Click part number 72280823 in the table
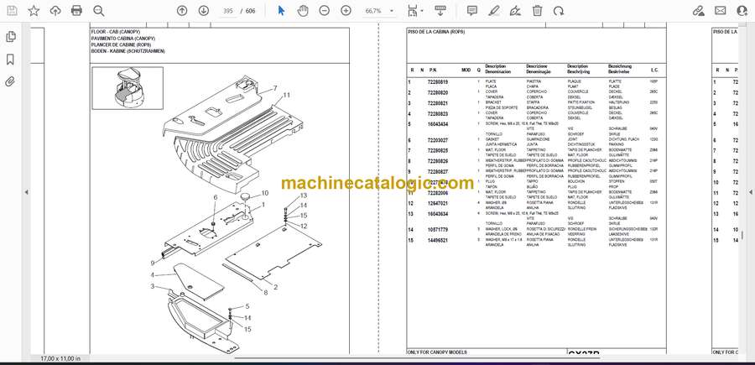 438,113
